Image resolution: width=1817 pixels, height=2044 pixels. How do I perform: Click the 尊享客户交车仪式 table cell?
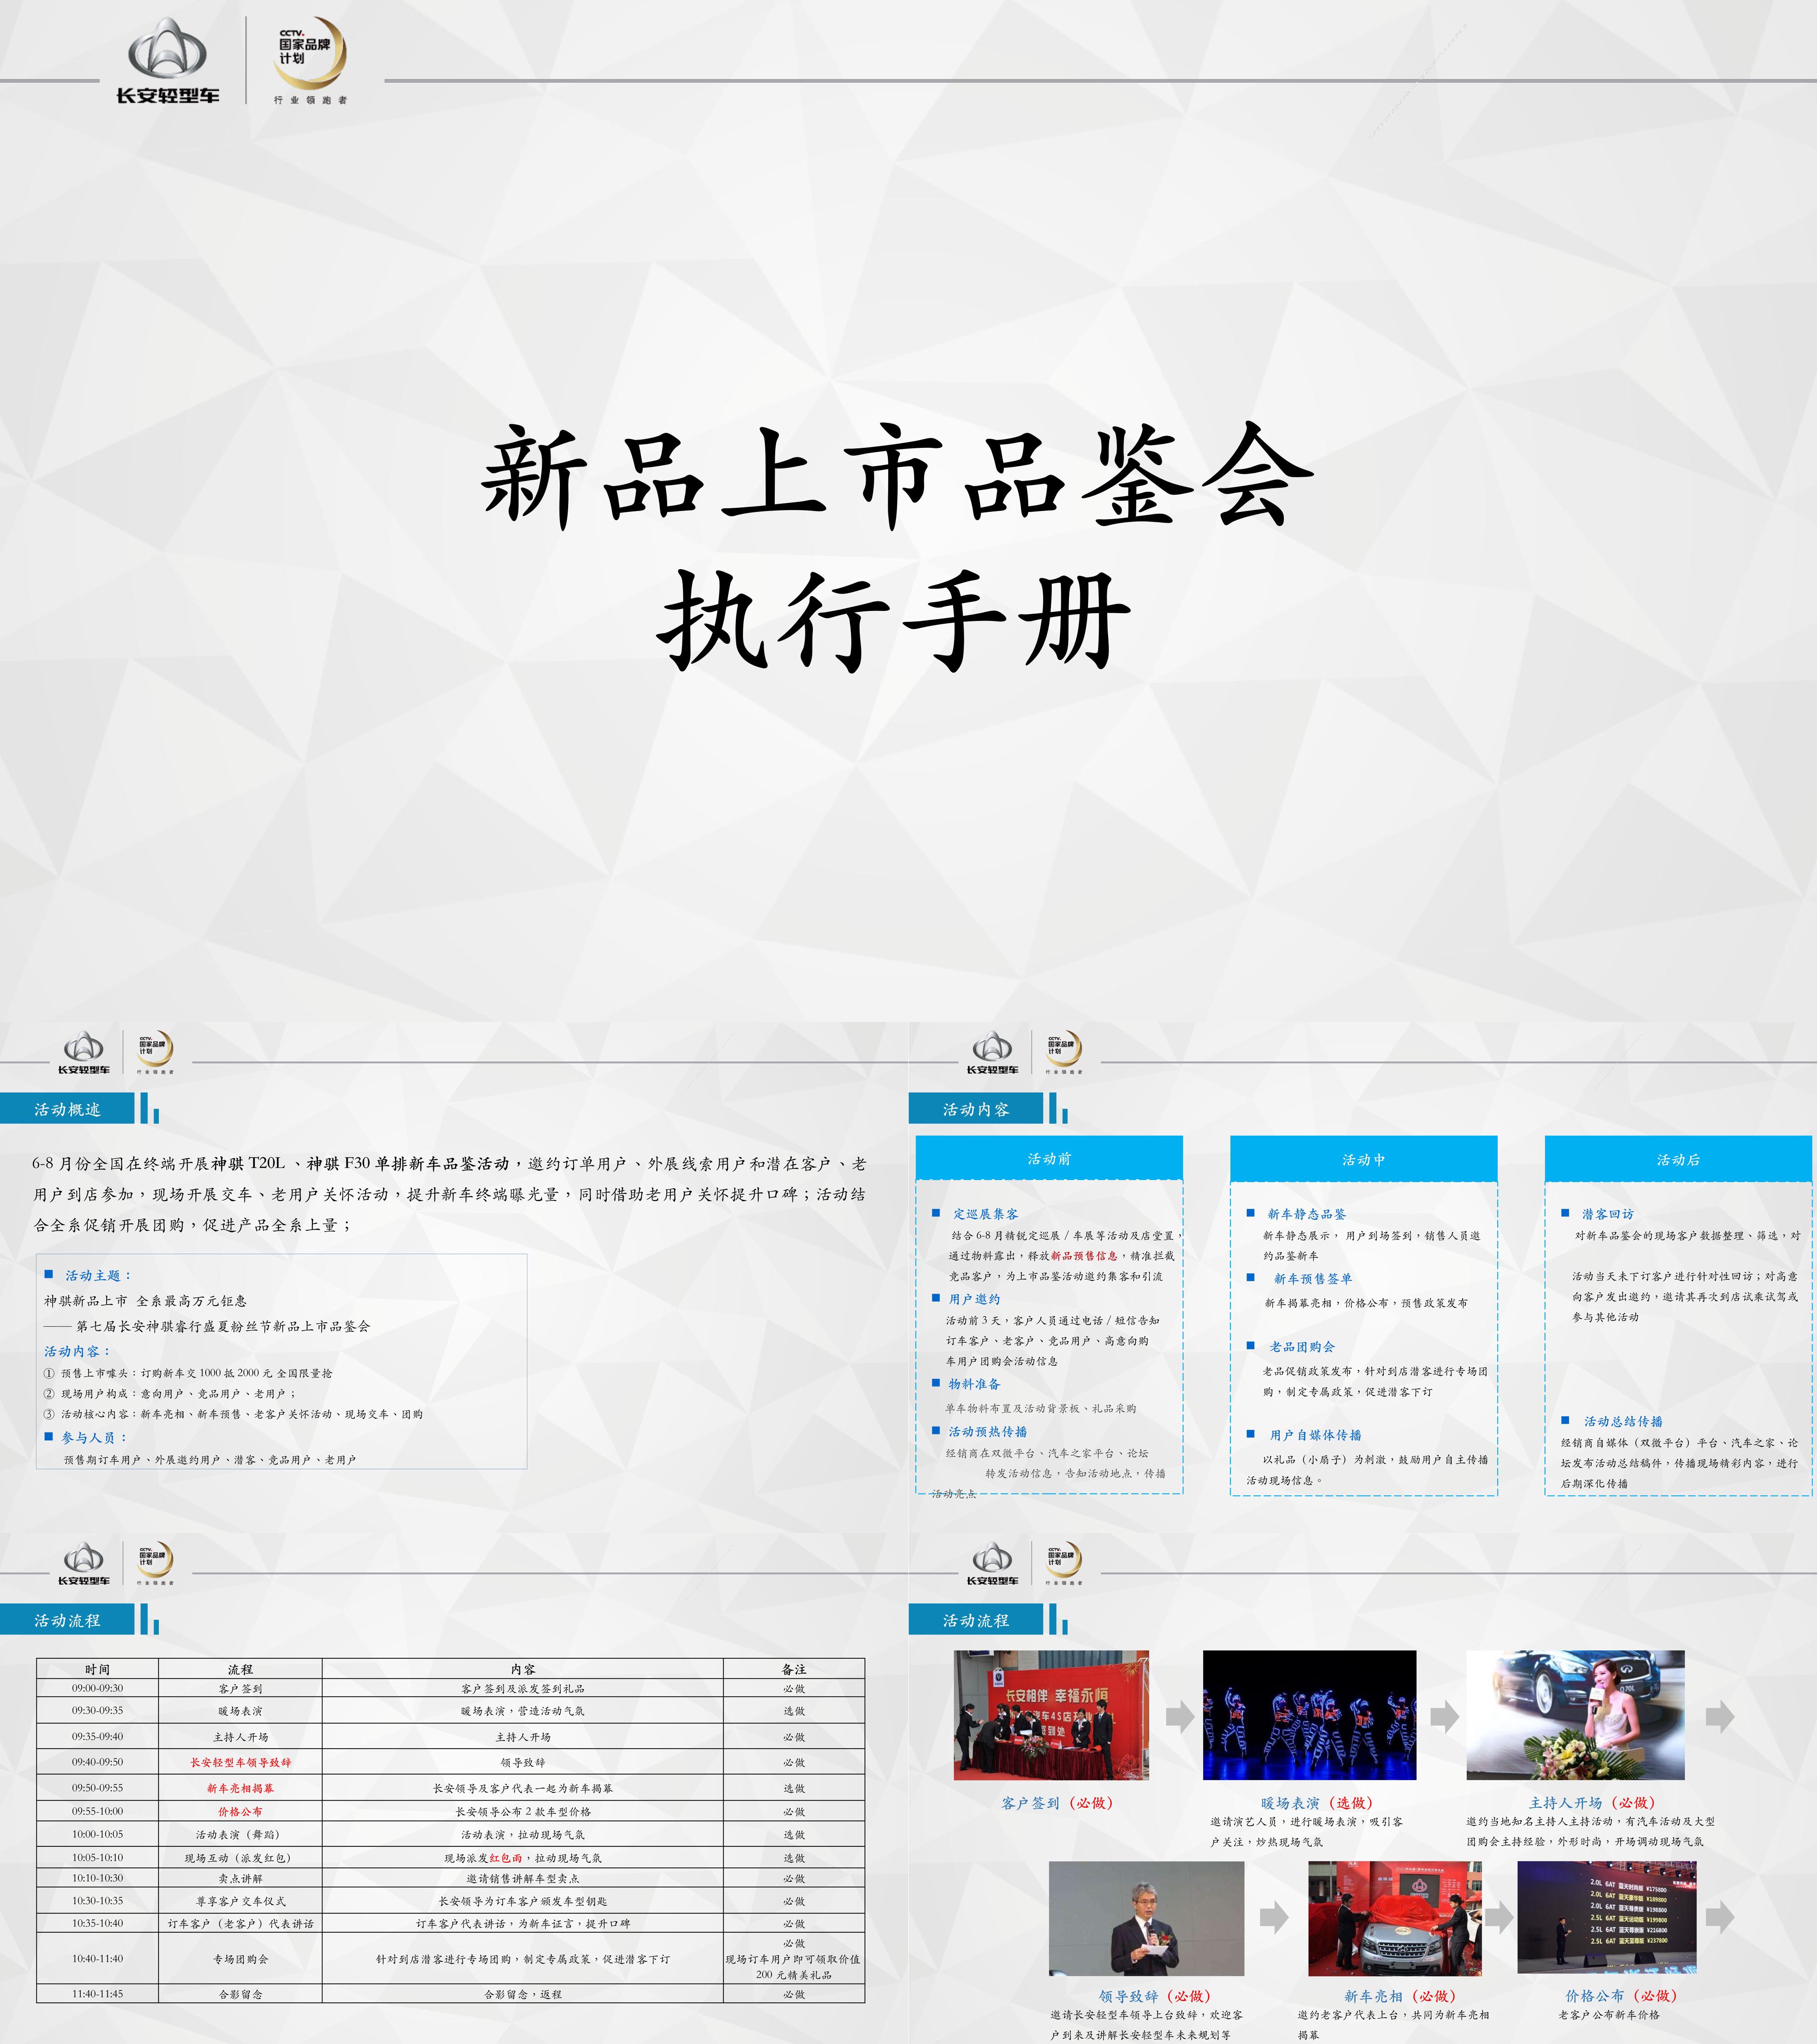point(240,1901)
